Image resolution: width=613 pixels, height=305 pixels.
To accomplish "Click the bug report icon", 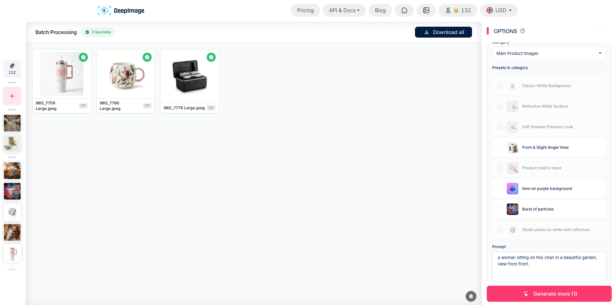I will pos(471,296).
